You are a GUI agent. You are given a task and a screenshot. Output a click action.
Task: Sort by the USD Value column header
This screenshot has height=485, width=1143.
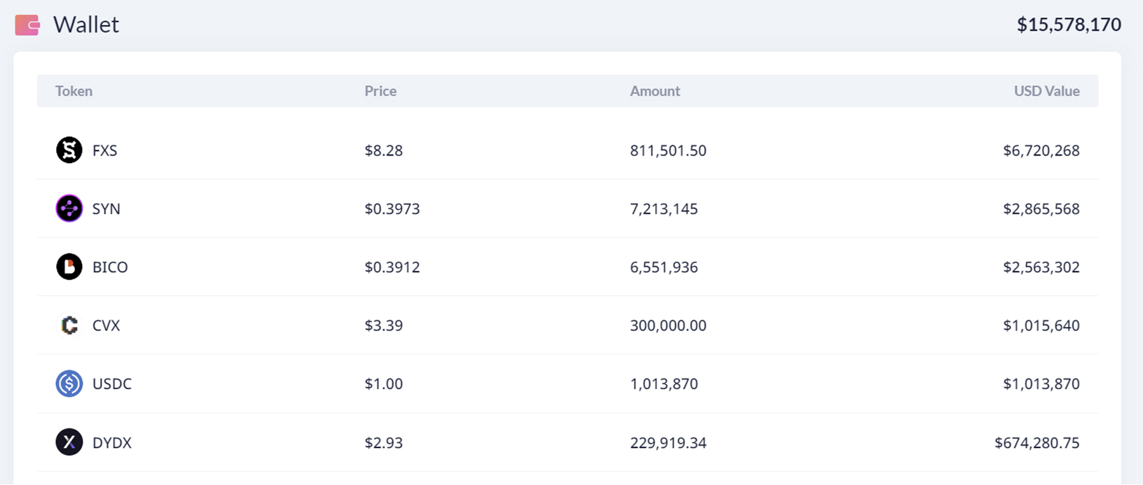point(1046,91)
